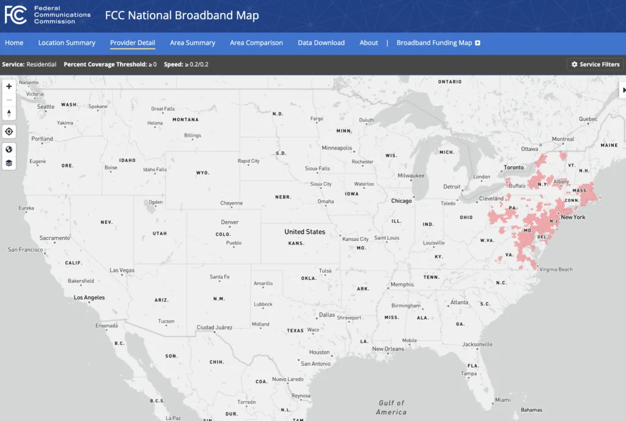
Task: Click the external link icon beside Broadband Funding Map
Action: [x=477, y=43]
